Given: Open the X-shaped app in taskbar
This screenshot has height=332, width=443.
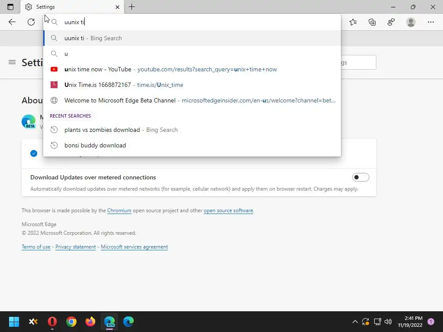Looking at the screenshot, I should tap(33, 322).
